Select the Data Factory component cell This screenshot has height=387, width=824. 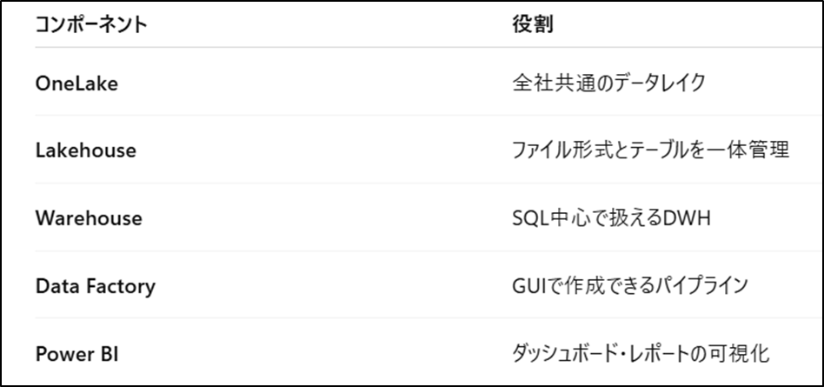[95, 286]
